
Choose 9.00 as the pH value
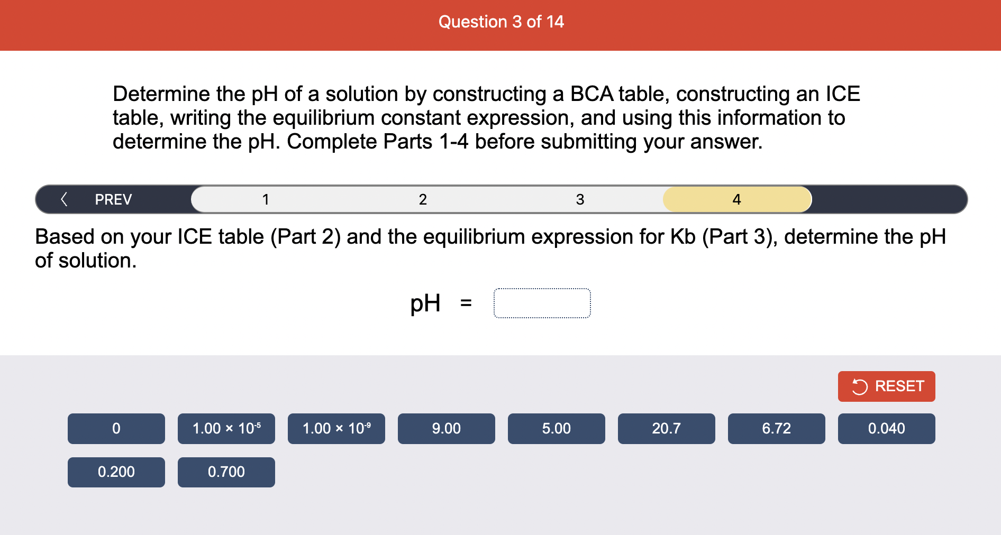pos(446,429)
